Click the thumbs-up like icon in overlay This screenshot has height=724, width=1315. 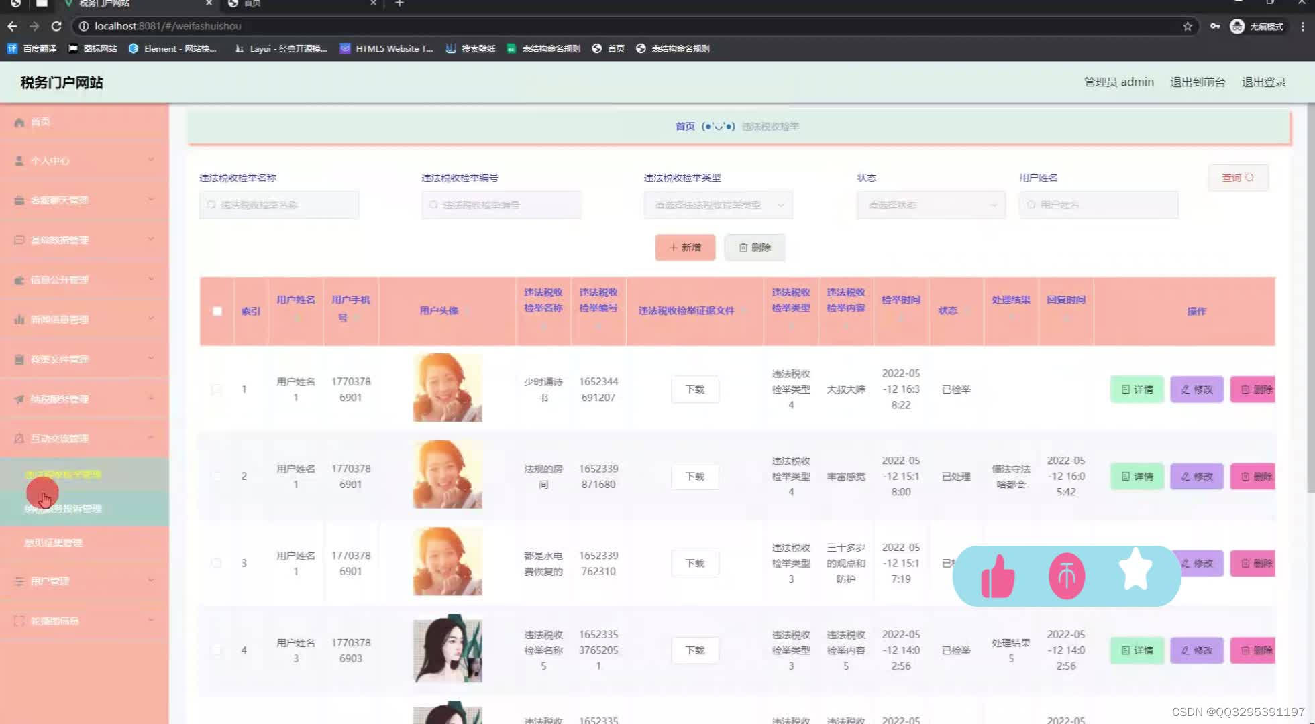[x=998, y=577]
